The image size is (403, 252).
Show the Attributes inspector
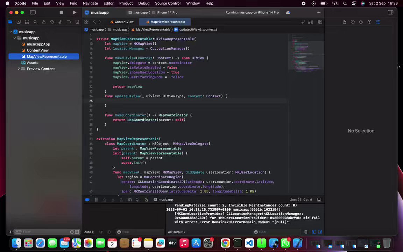(x=378, y=22)
